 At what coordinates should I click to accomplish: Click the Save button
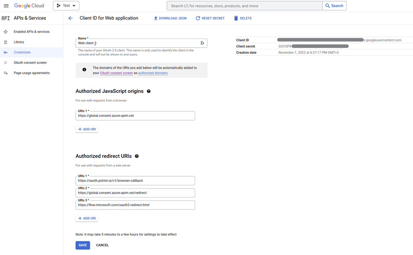click(x=83, y=245)
